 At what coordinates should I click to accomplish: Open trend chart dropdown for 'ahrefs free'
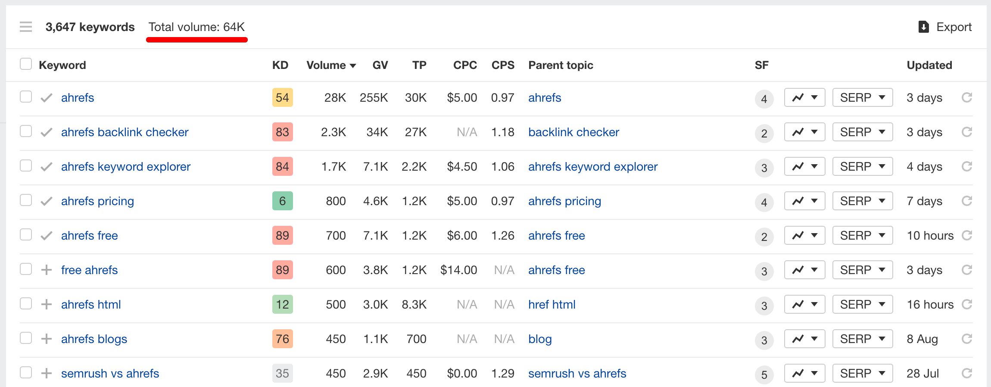(805, 235)
